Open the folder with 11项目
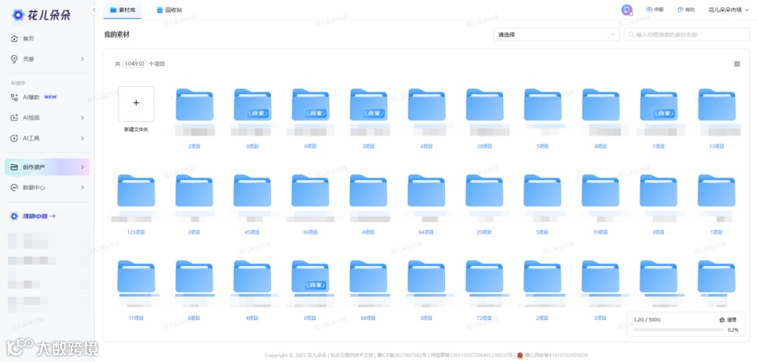Screen dimensions: 758x362 point(136,276)
